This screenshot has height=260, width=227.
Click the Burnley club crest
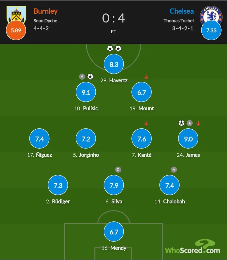click(x=14, y=14)
